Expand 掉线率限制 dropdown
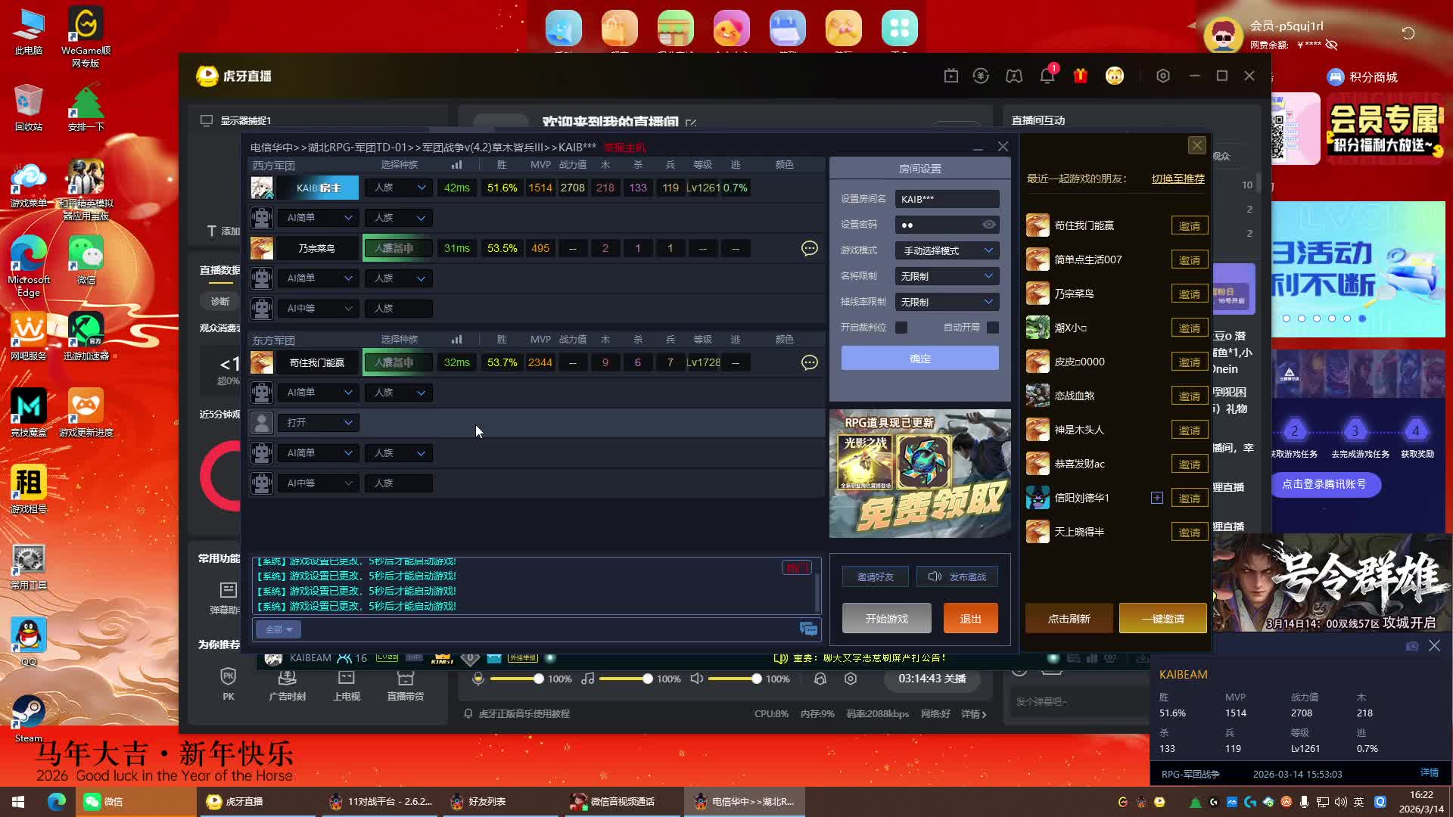 947,302
